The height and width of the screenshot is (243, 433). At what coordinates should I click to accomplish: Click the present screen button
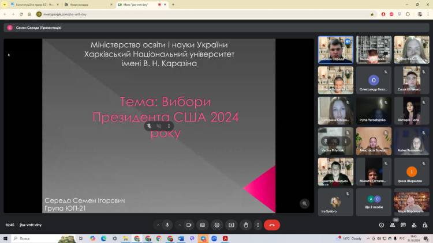coord(232,225)
